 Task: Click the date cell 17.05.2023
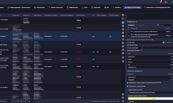click(x=64, y=59)
